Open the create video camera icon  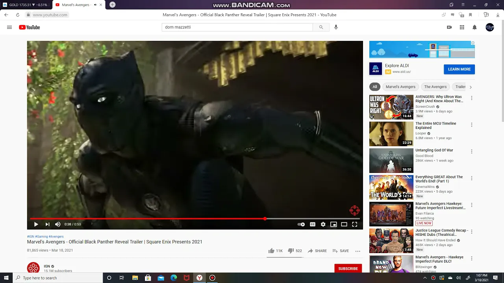(449, 27)
